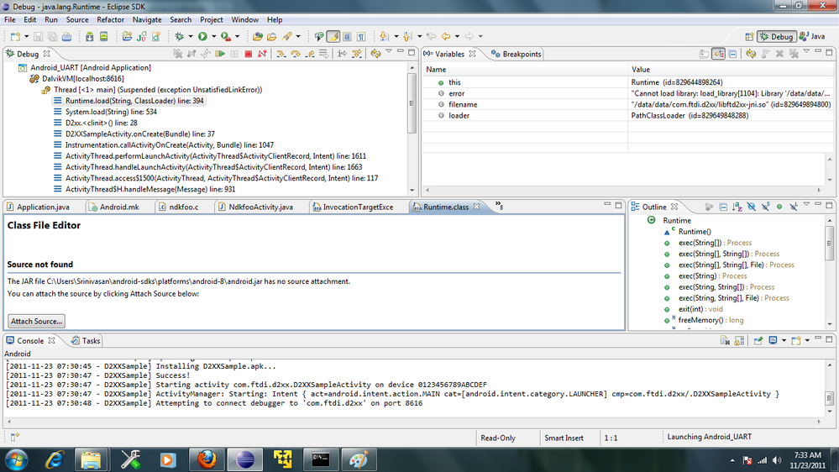The image size is (839, 472).
Task: Click the Run External Tools icon
Action: click(x=226, y=36)
